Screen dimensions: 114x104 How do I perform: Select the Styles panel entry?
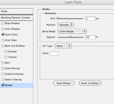click(16, 11)
